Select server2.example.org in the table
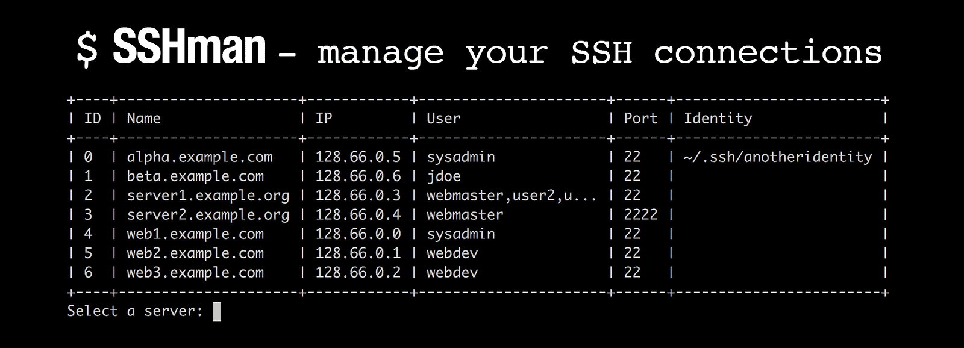This screenshot has height=348, width=964. tap(208, 215)
